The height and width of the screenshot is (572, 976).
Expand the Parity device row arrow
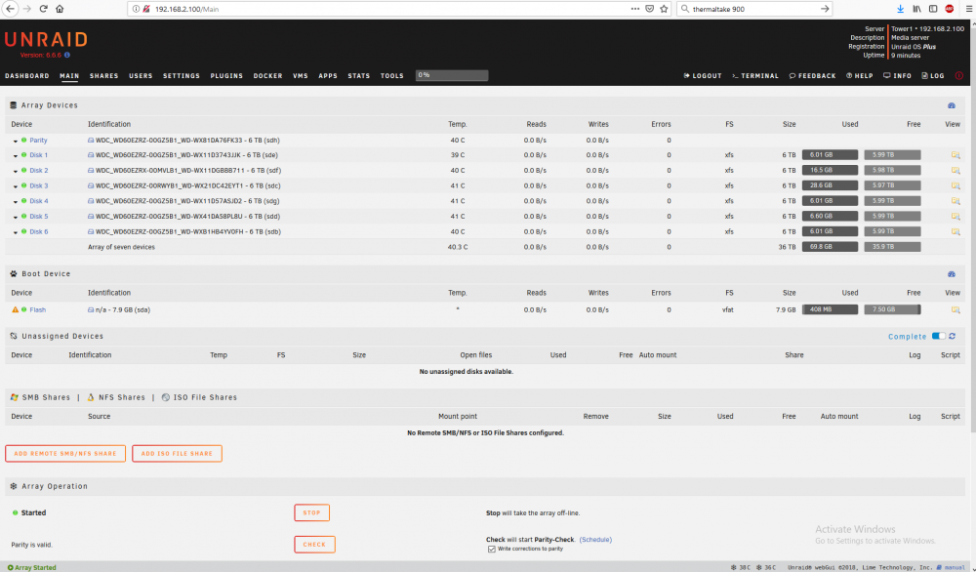(x=16, y=141)
